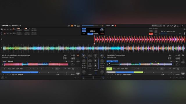
Task: Click key lock note icon on Deck B
Action: pos(177,64)
